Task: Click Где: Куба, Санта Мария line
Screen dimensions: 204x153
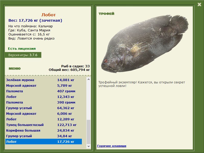Action: click(x=29, y=30)
